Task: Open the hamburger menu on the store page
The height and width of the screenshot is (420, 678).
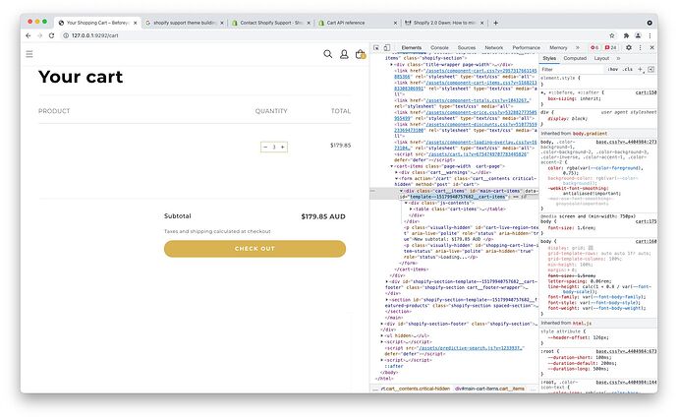Action: point(29,54)
